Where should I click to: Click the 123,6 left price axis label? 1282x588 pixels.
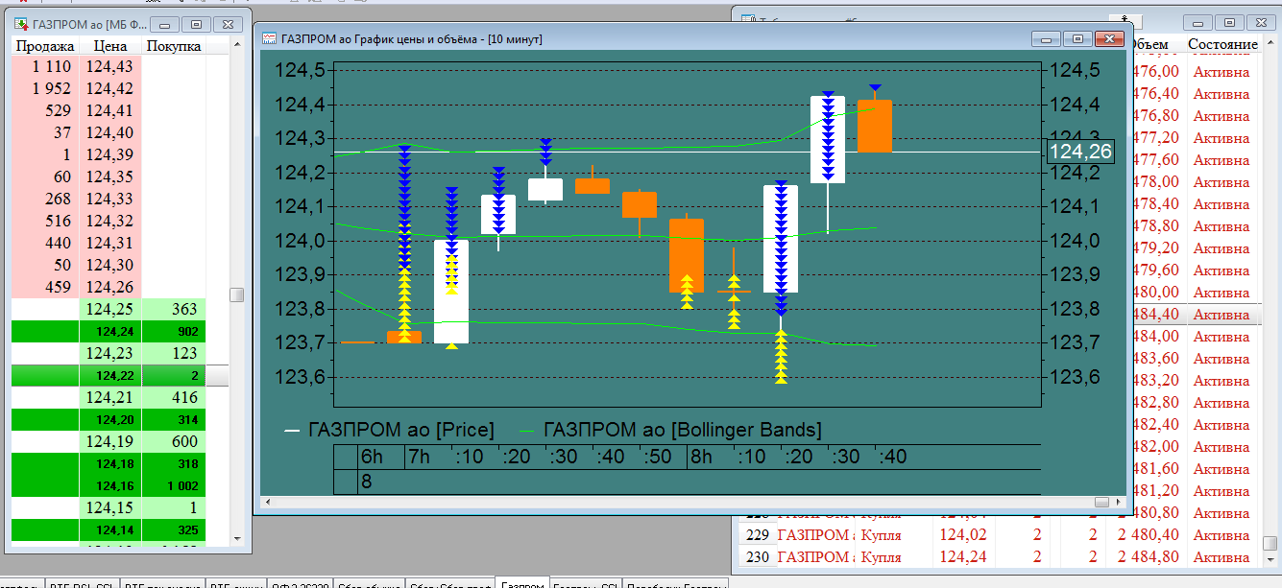(x=299, y=377)
